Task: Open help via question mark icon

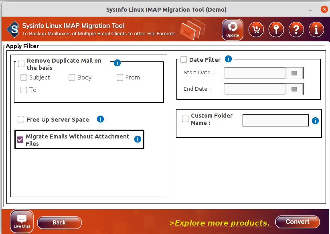Action: pos(296,29)
